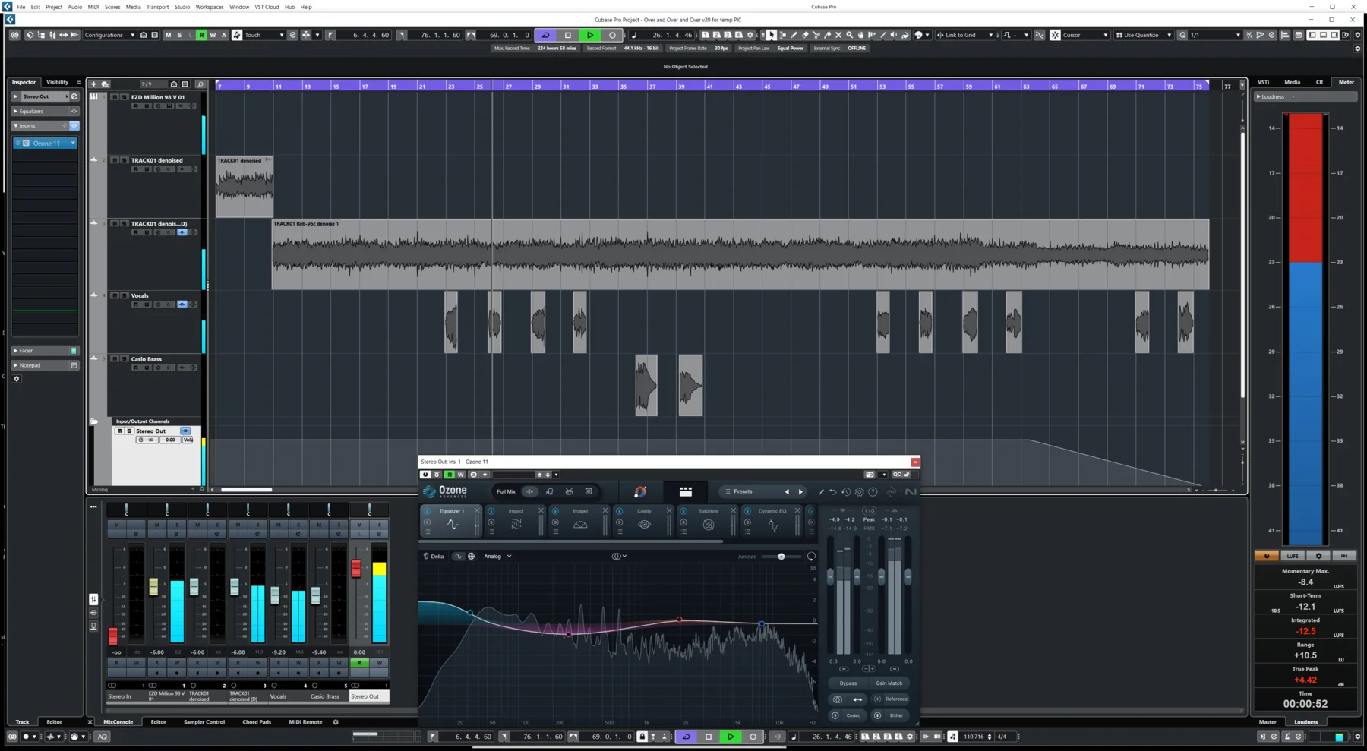The height and width of the screenshot is (751, 1367).
Task: Open the Cursor snap type dropdown
Action: [1085, 35]
